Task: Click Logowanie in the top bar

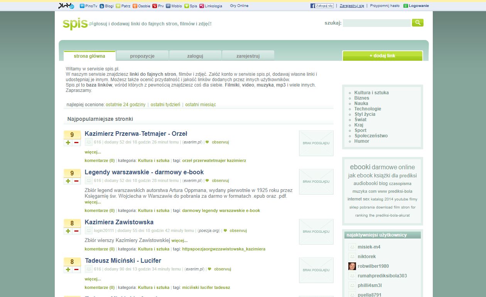Action: [416, 6]
